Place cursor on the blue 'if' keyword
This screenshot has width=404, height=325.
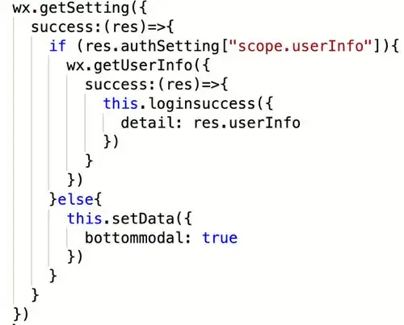(x=57, y=46)
